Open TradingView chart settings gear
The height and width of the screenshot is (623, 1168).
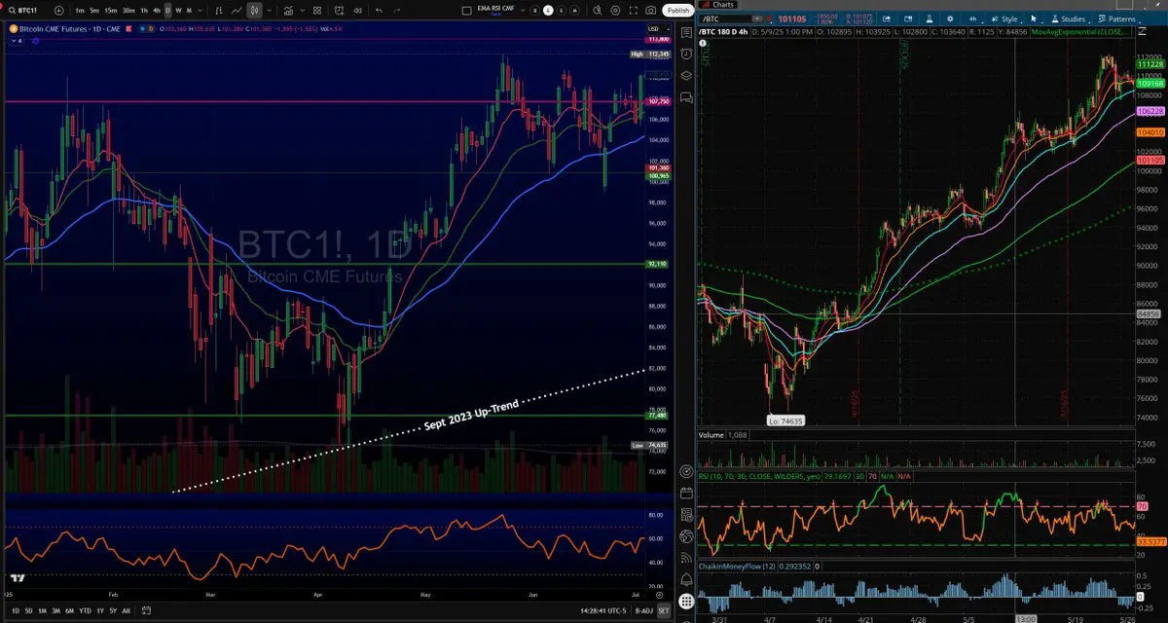coord(615,10)
